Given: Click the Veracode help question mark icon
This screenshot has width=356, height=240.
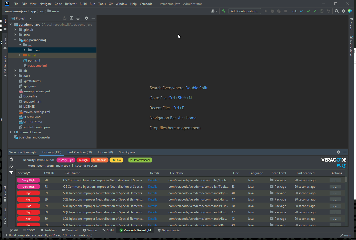Looking at the screenshot, I should coord(344,166).
